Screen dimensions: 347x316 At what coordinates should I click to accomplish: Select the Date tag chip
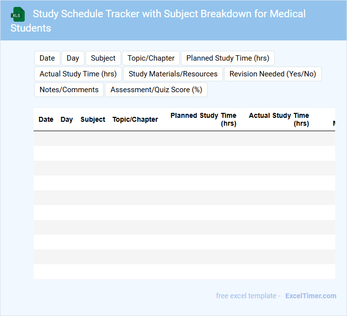coord(47,58)
